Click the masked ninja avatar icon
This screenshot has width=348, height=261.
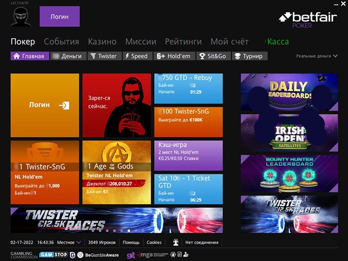[x=21, y=17]
